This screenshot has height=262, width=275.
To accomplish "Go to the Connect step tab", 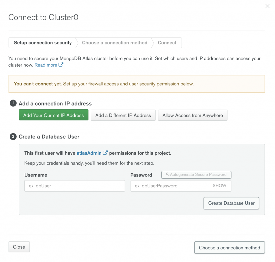I will [167, 43].
